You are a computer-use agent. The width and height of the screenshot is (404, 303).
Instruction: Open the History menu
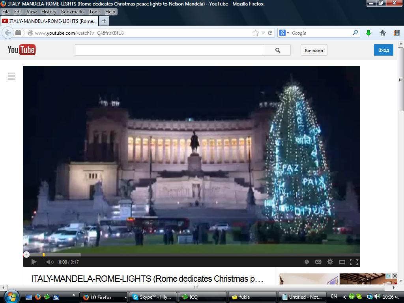click(x=49, y=12)
